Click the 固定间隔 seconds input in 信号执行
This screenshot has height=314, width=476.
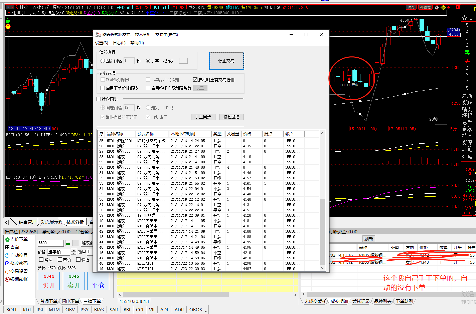click(129, 61)
